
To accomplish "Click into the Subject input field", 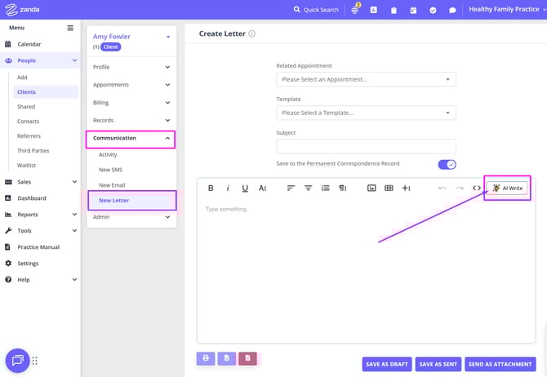I will click(366, 147).
